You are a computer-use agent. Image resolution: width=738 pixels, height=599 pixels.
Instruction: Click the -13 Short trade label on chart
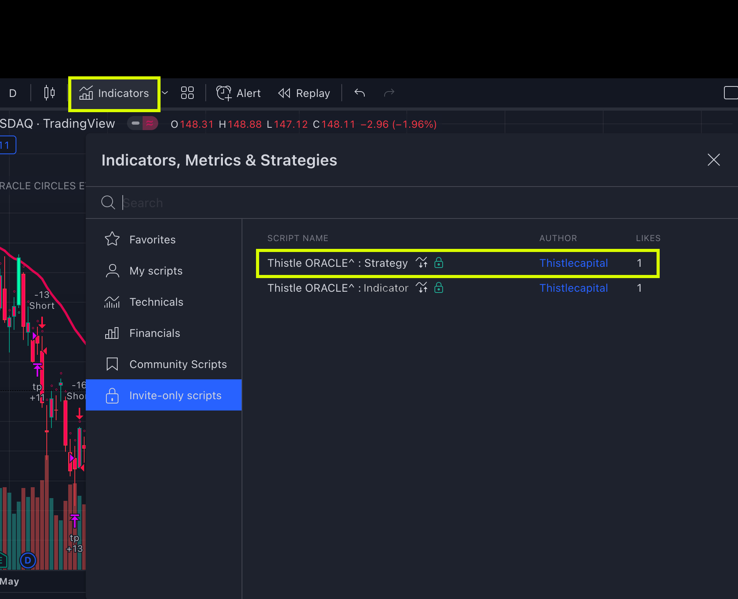(x=42, y=300)
